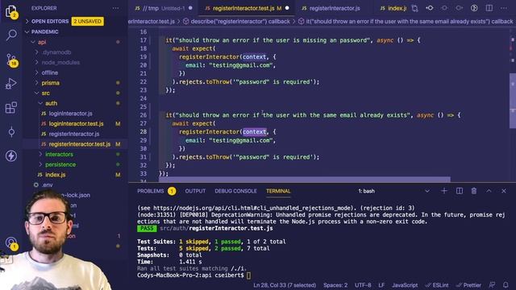Open registerInteractor.js in file tree
This screenshot has width=516, height=290.
pos(74,134)
